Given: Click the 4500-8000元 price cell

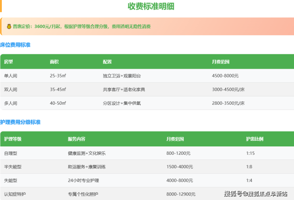Looking at the screenshot, I should point(225,76).
